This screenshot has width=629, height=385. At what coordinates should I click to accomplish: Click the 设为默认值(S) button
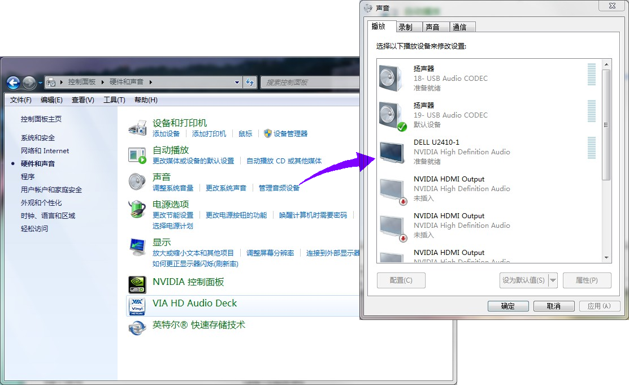[x=523, y=280]
